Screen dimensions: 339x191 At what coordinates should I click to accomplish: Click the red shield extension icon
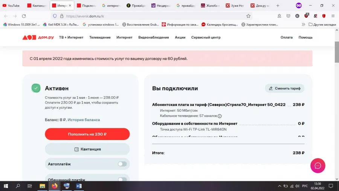pos(324,16)
